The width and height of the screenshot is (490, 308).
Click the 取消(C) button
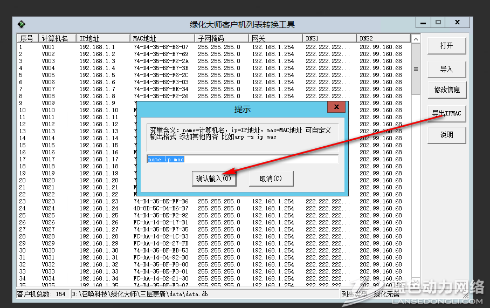pyautogui.click(x=271, y=179)
